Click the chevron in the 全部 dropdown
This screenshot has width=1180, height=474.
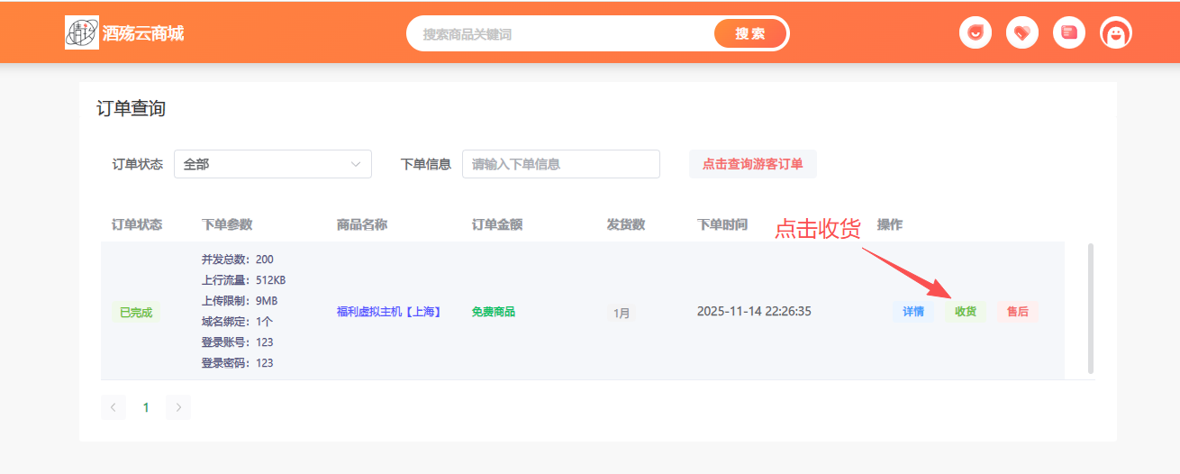[x=356, y=164]
